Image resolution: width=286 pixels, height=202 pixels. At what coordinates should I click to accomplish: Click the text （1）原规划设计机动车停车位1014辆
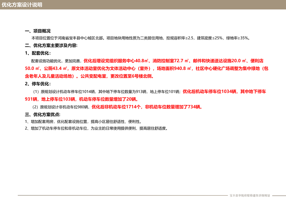tap(64, 92)
